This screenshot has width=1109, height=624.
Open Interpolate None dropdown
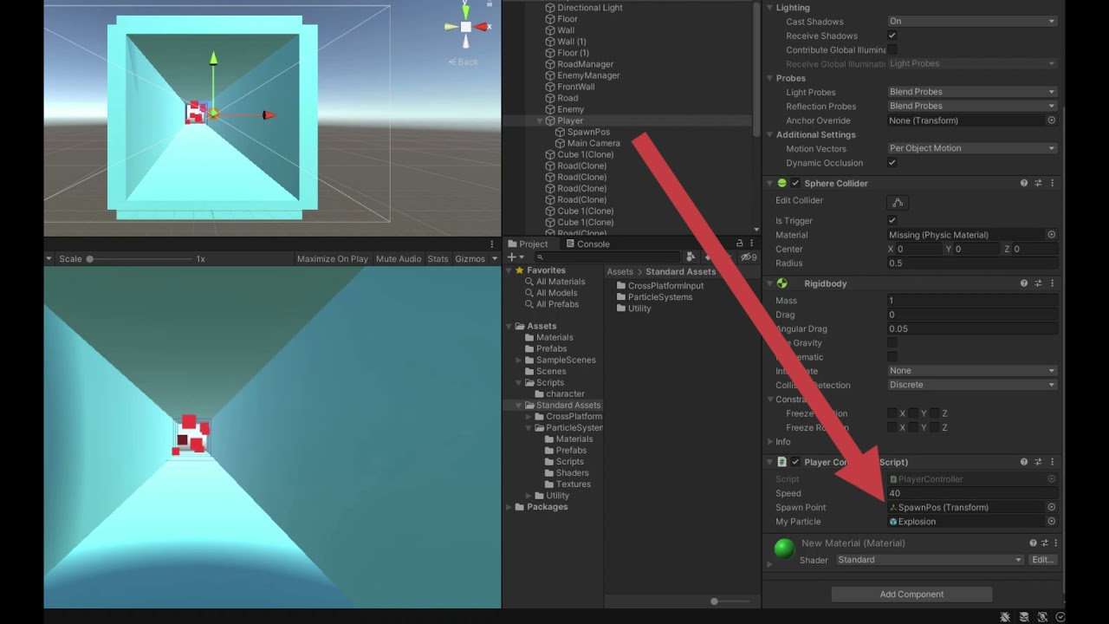click(972, 371)
